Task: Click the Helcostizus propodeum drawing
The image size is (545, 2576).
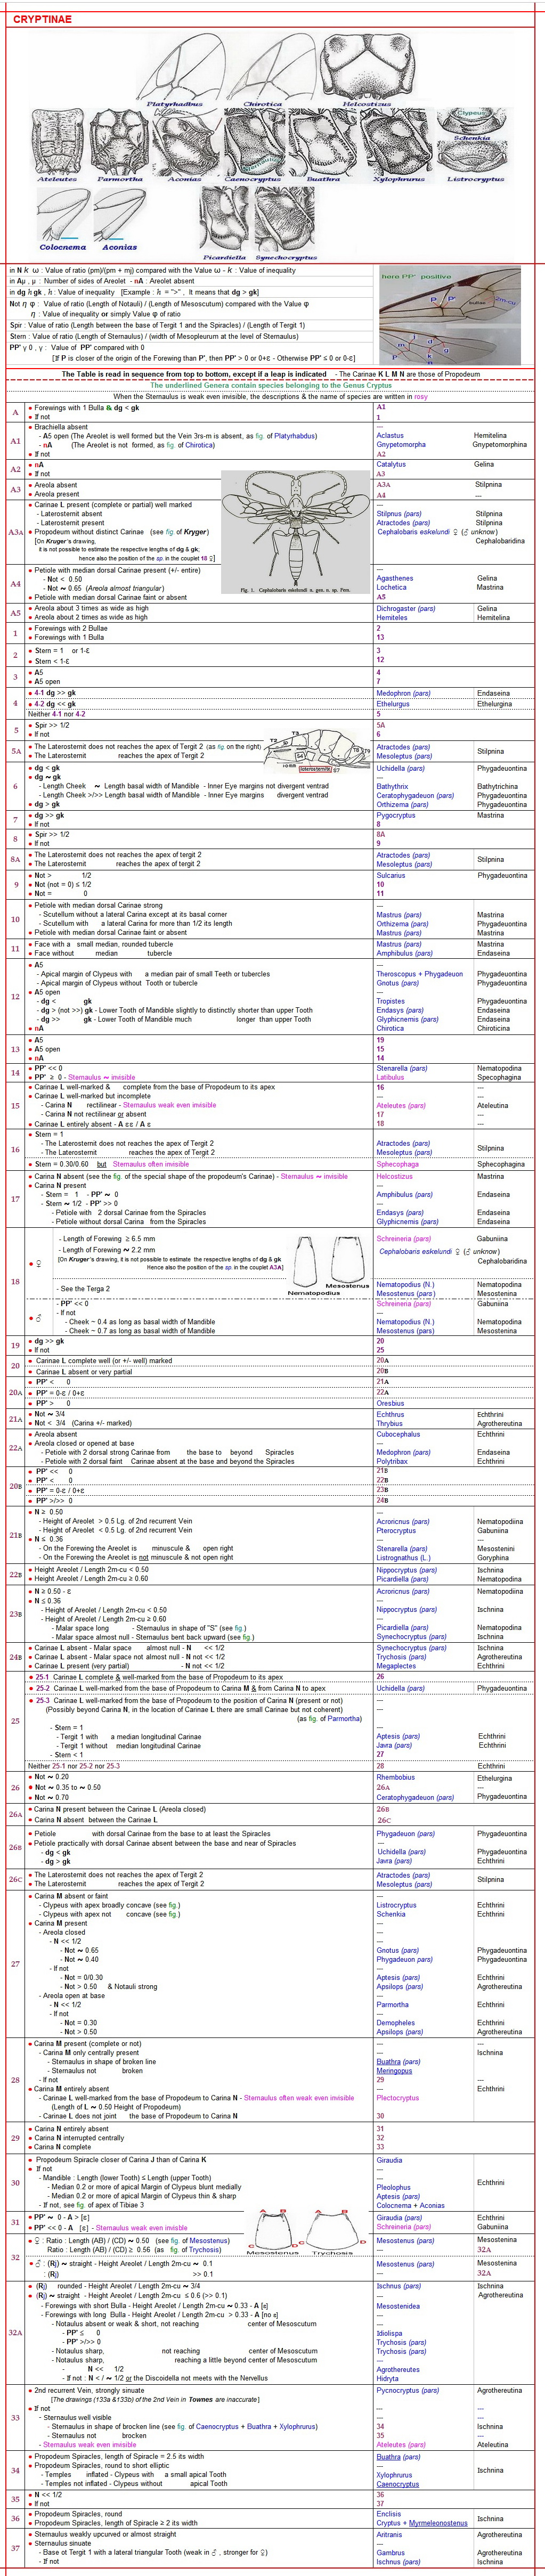Action: point(365,65)
